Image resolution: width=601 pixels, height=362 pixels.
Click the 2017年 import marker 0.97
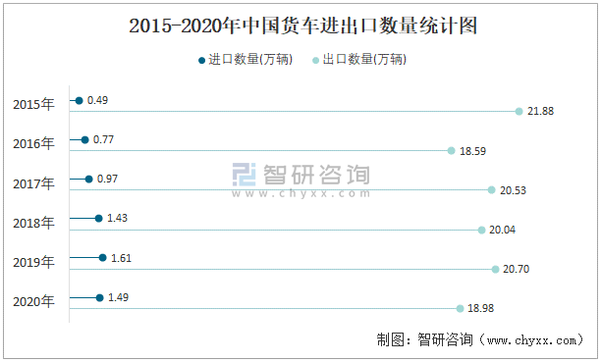(89, 180)
